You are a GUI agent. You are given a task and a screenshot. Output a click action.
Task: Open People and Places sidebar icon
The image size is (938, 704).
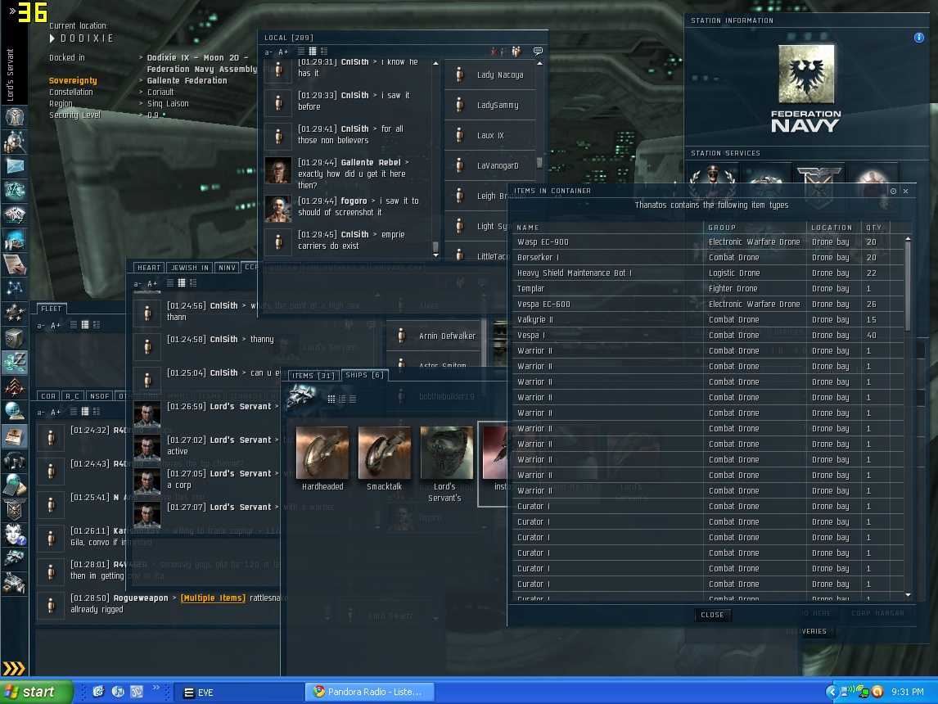click(15, 141)
